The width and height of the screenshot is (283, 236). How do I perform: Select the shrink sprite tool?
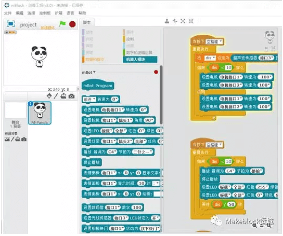pos(191,21)
